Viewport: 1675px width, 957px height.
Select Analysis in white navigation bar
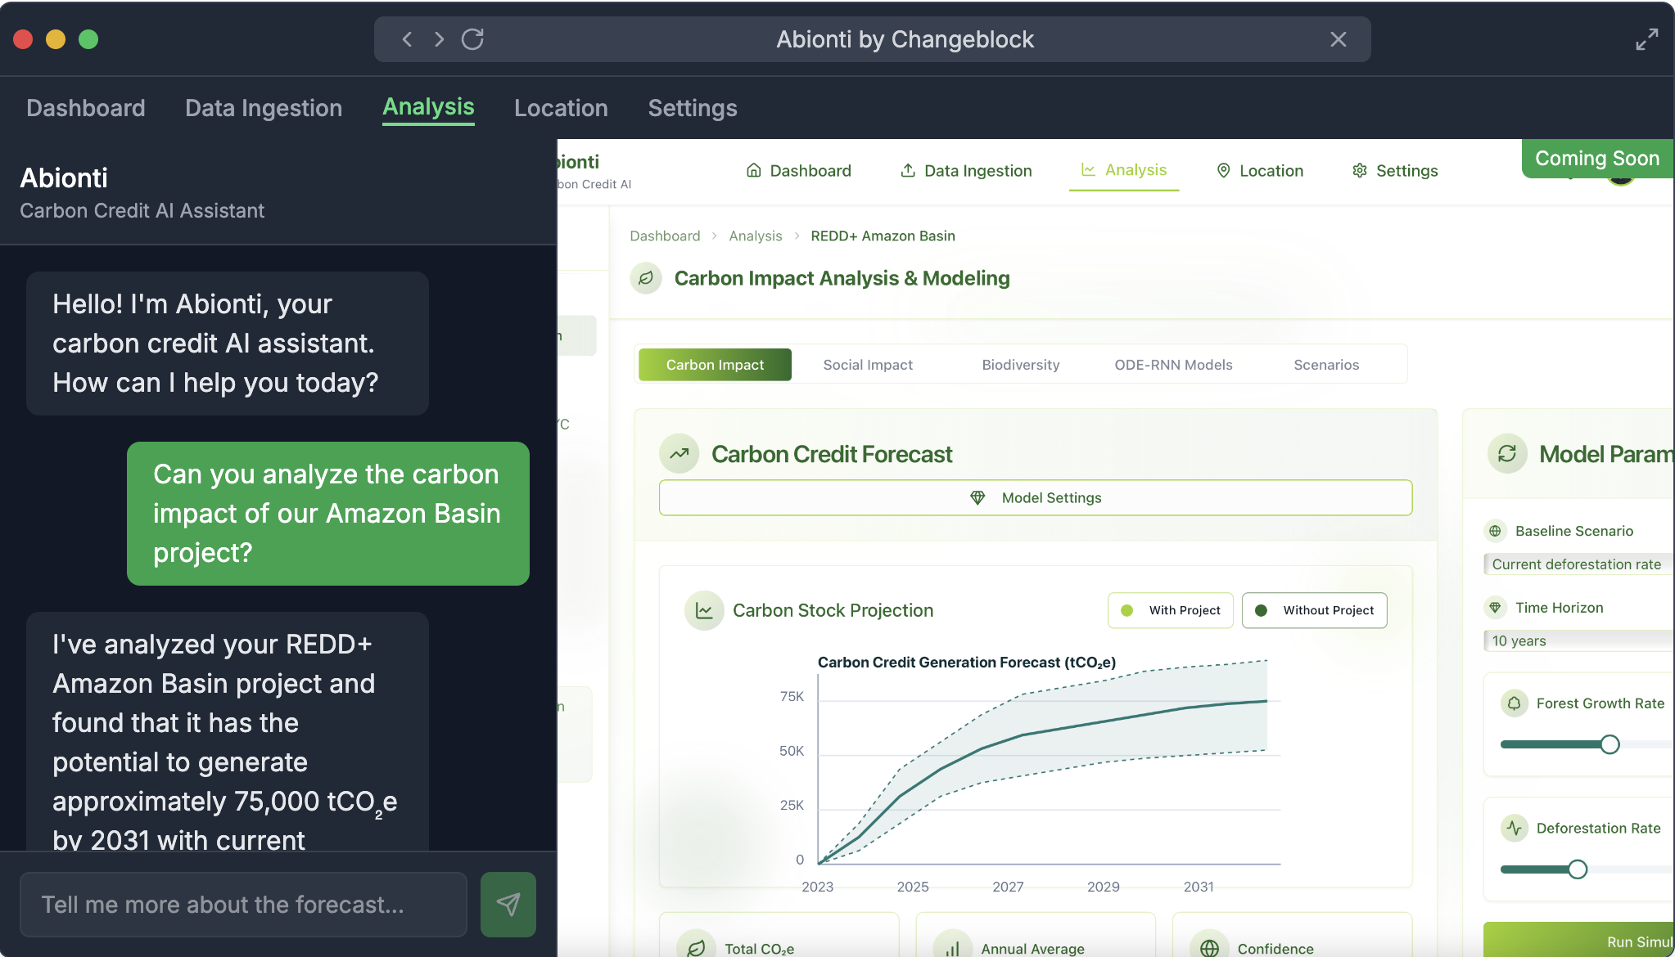pos(1124,170)
